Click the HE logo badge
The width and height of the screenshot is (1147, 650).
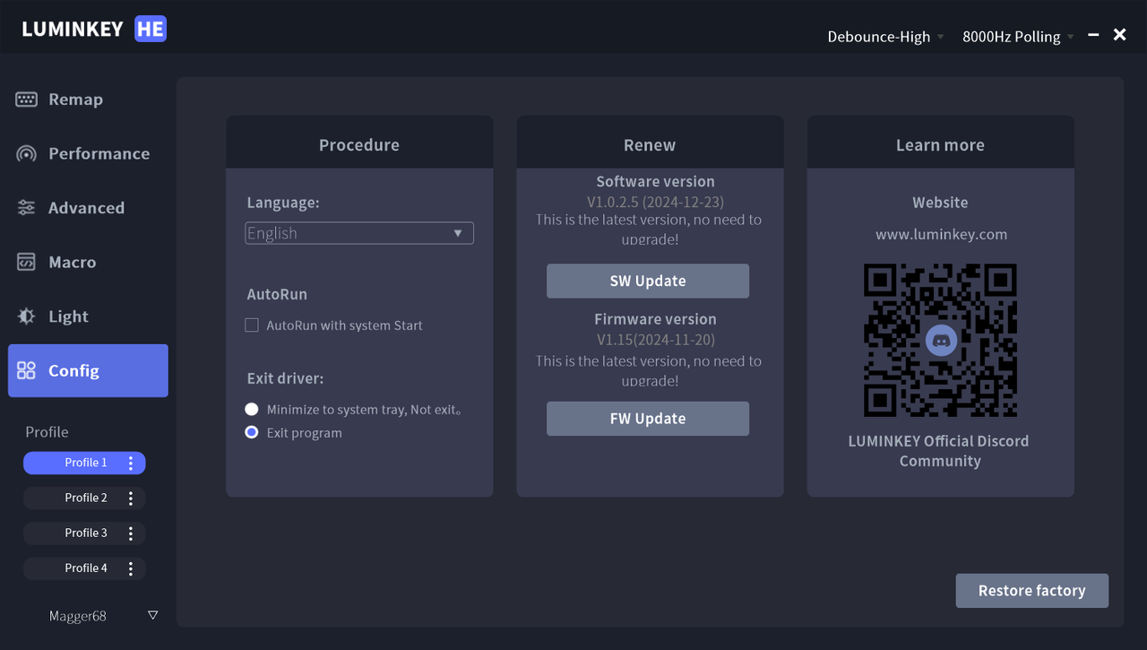(x=151, y=29)
